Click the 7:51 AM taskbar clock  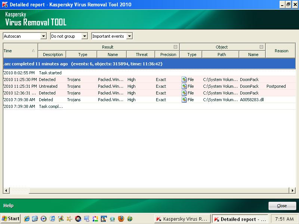click(284, 219)
